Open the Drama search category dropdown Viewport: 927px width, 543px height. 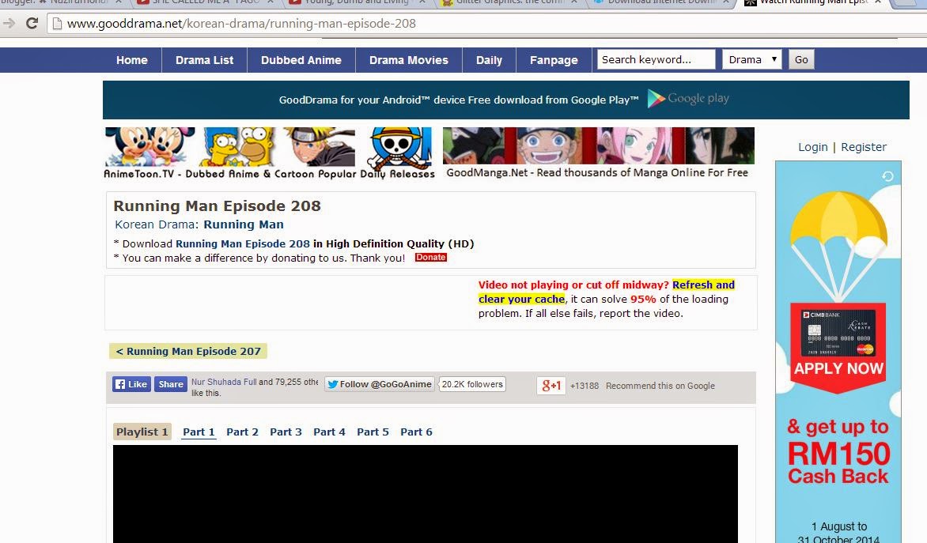pyautogui.click(x=752, y=60)
